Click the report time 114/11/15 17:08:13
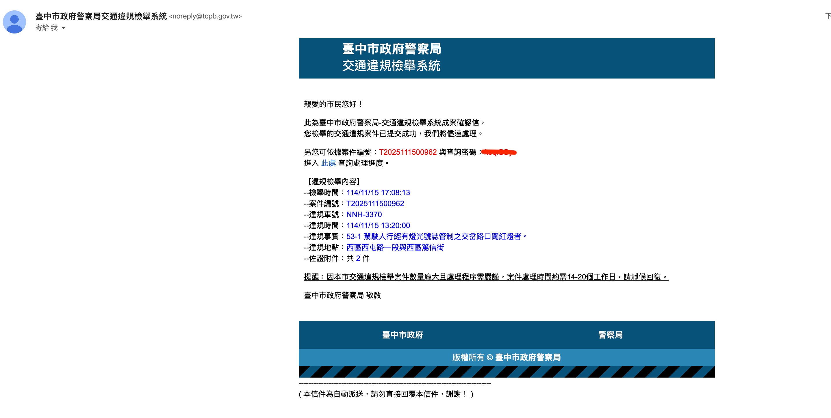 tap(378, 193)
